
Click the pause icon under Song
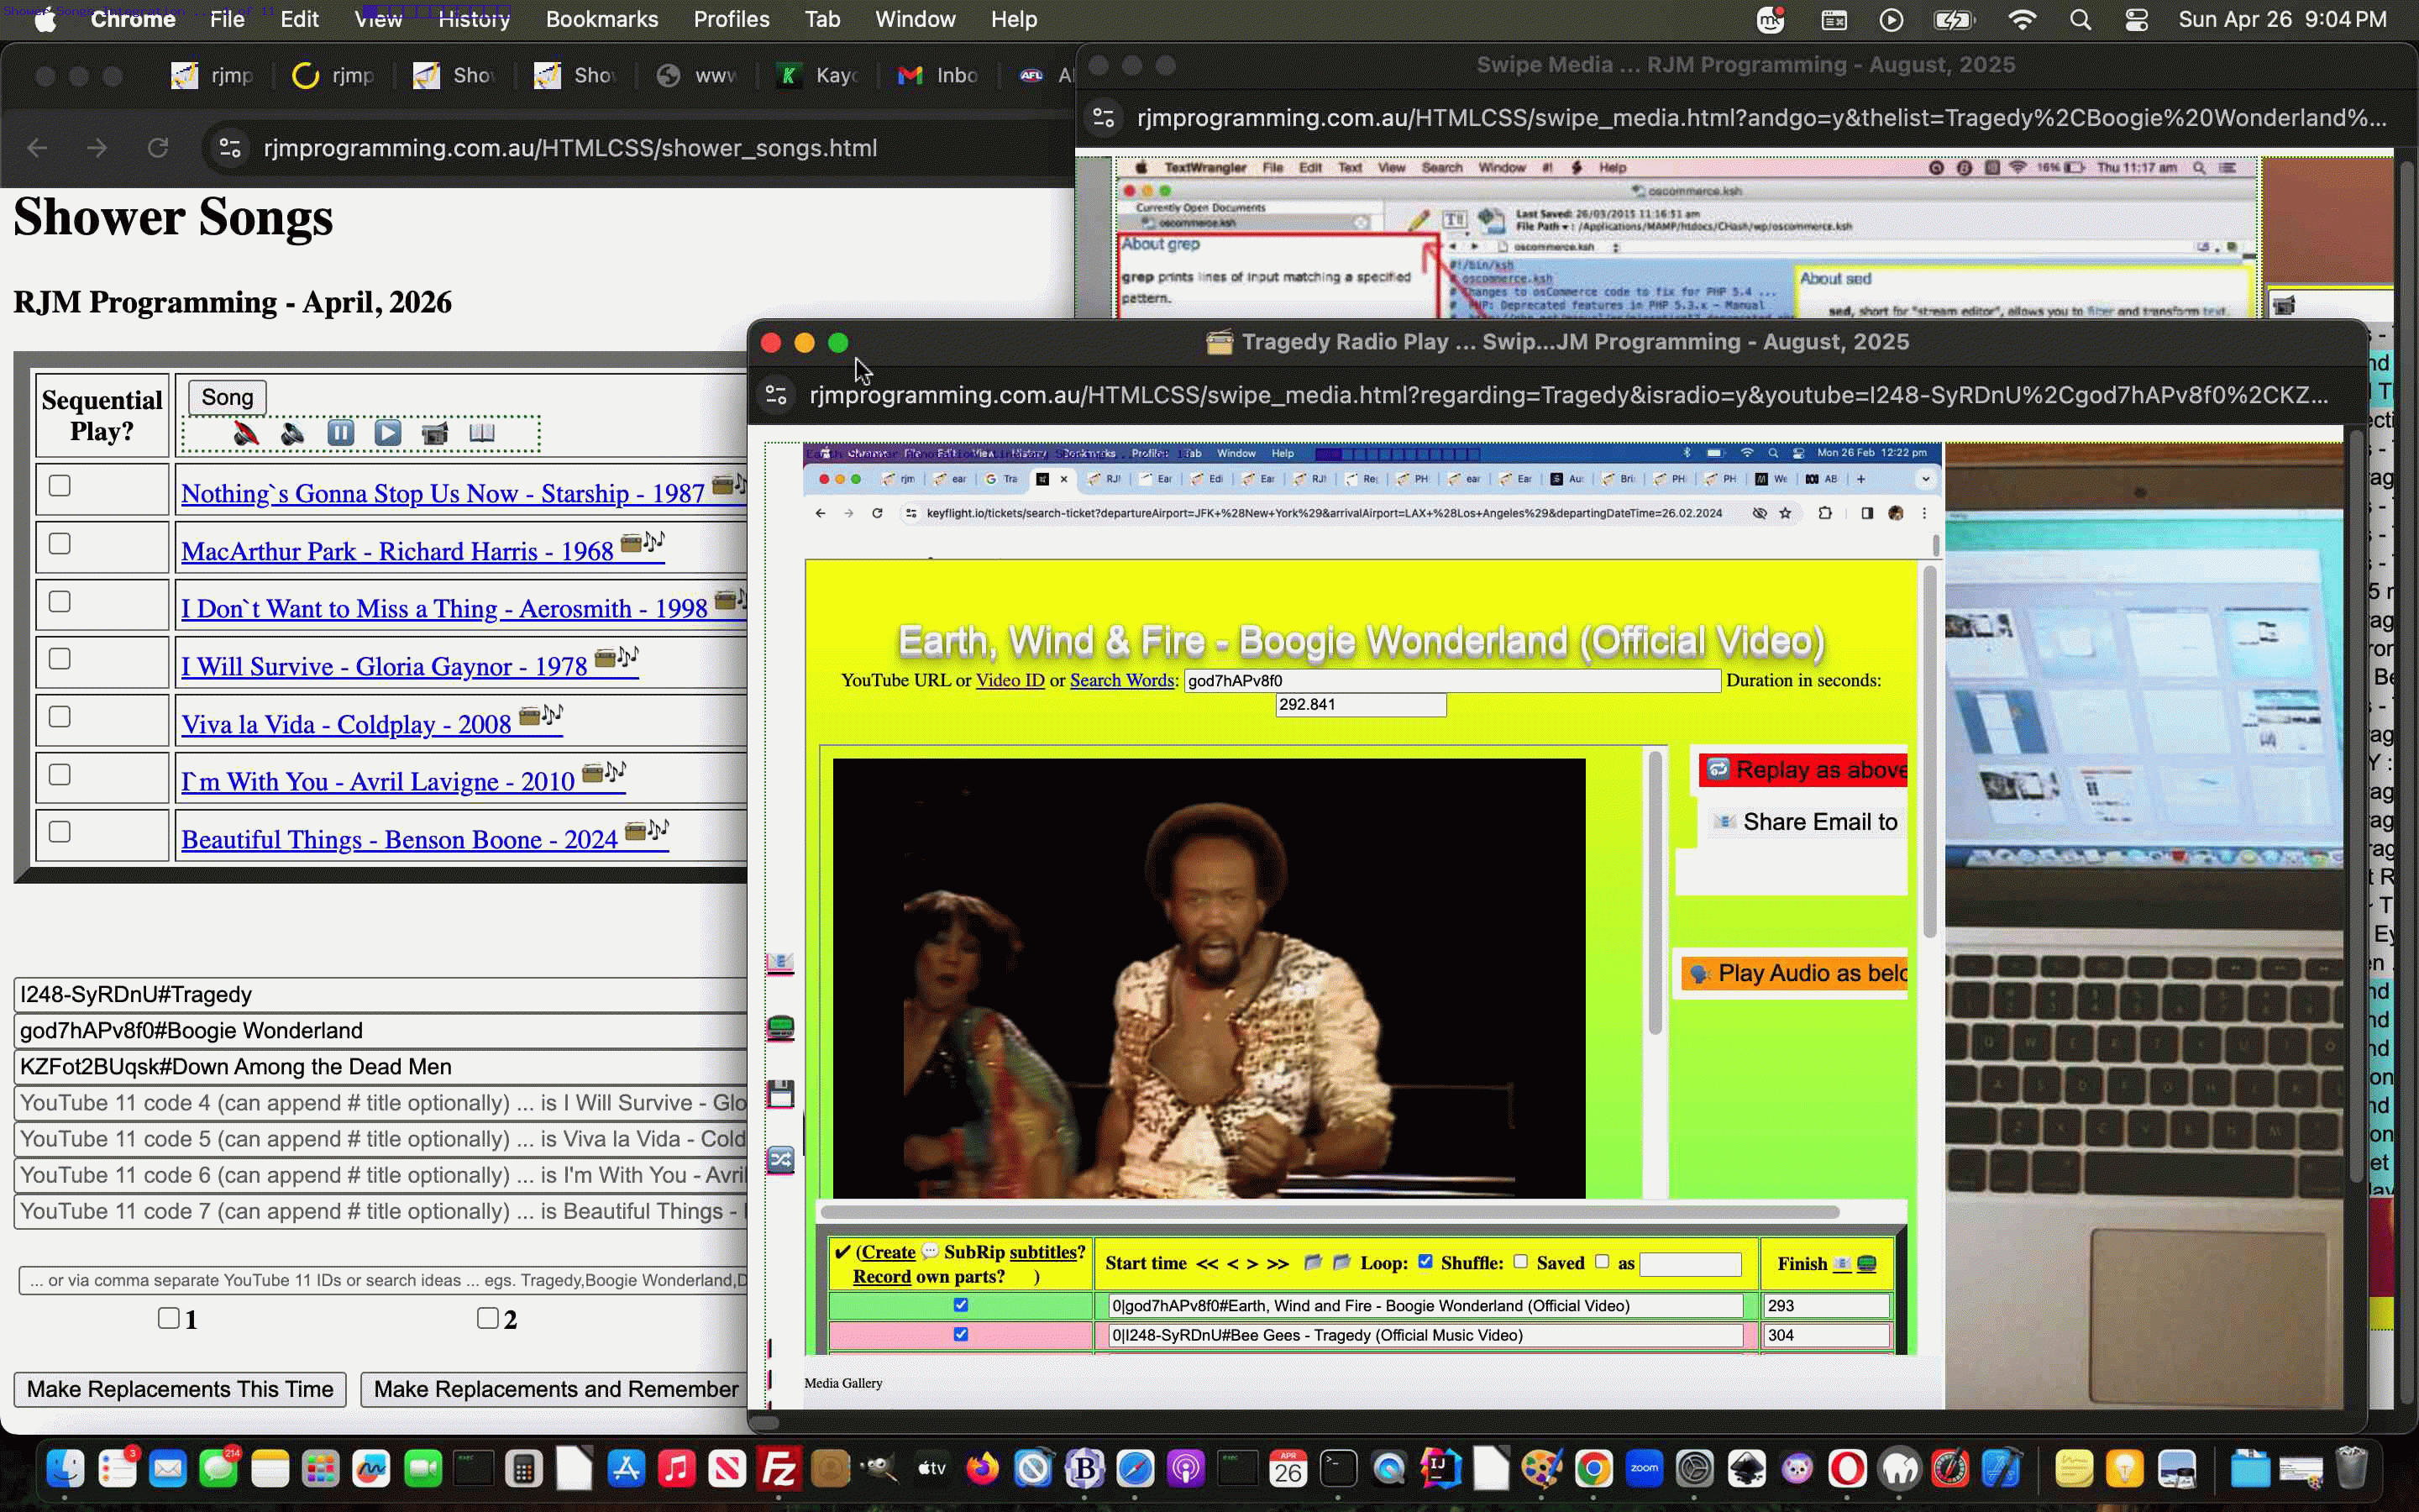coord(340,433)
